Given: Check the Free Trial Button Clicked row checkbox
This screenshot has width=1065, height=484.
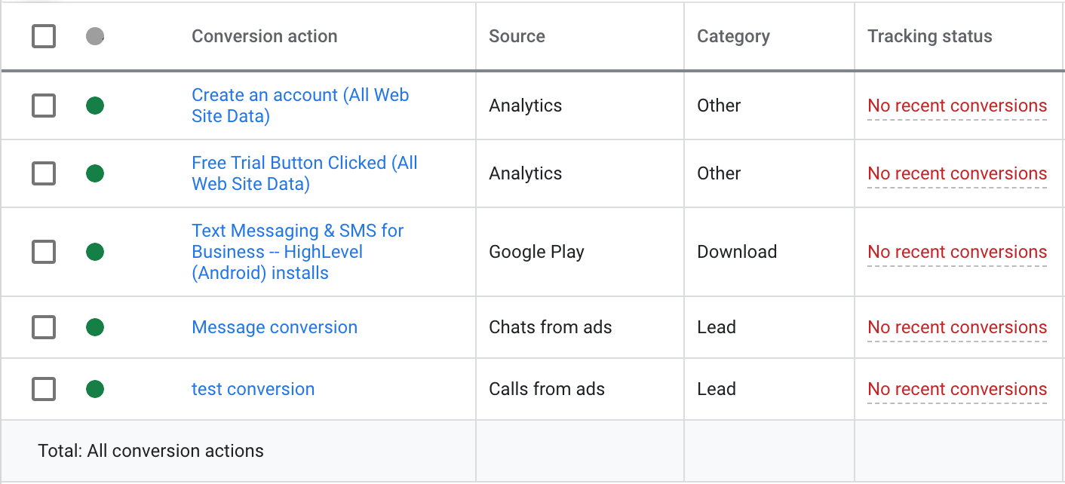Looking at the screenshot, I should pyautogui.click(x=43, y=173).
